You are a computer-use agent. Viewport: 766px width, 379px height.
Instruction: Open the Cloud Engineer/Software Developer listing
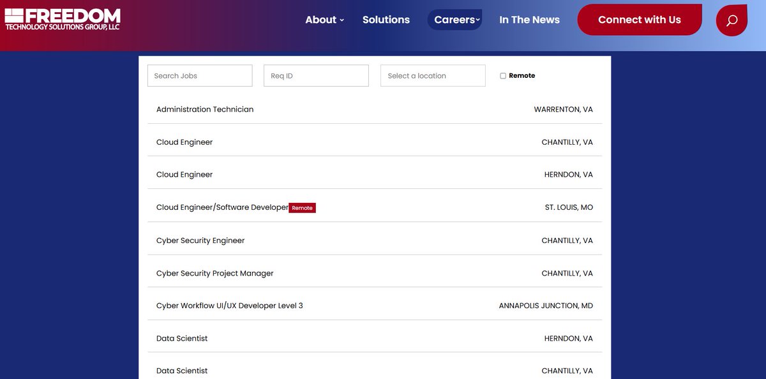point(222,207)
